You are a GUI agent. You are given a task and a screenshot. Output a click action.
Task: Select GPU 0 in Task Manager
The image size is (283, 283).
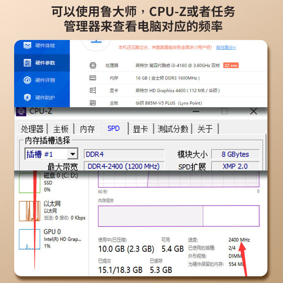point(51,239)
